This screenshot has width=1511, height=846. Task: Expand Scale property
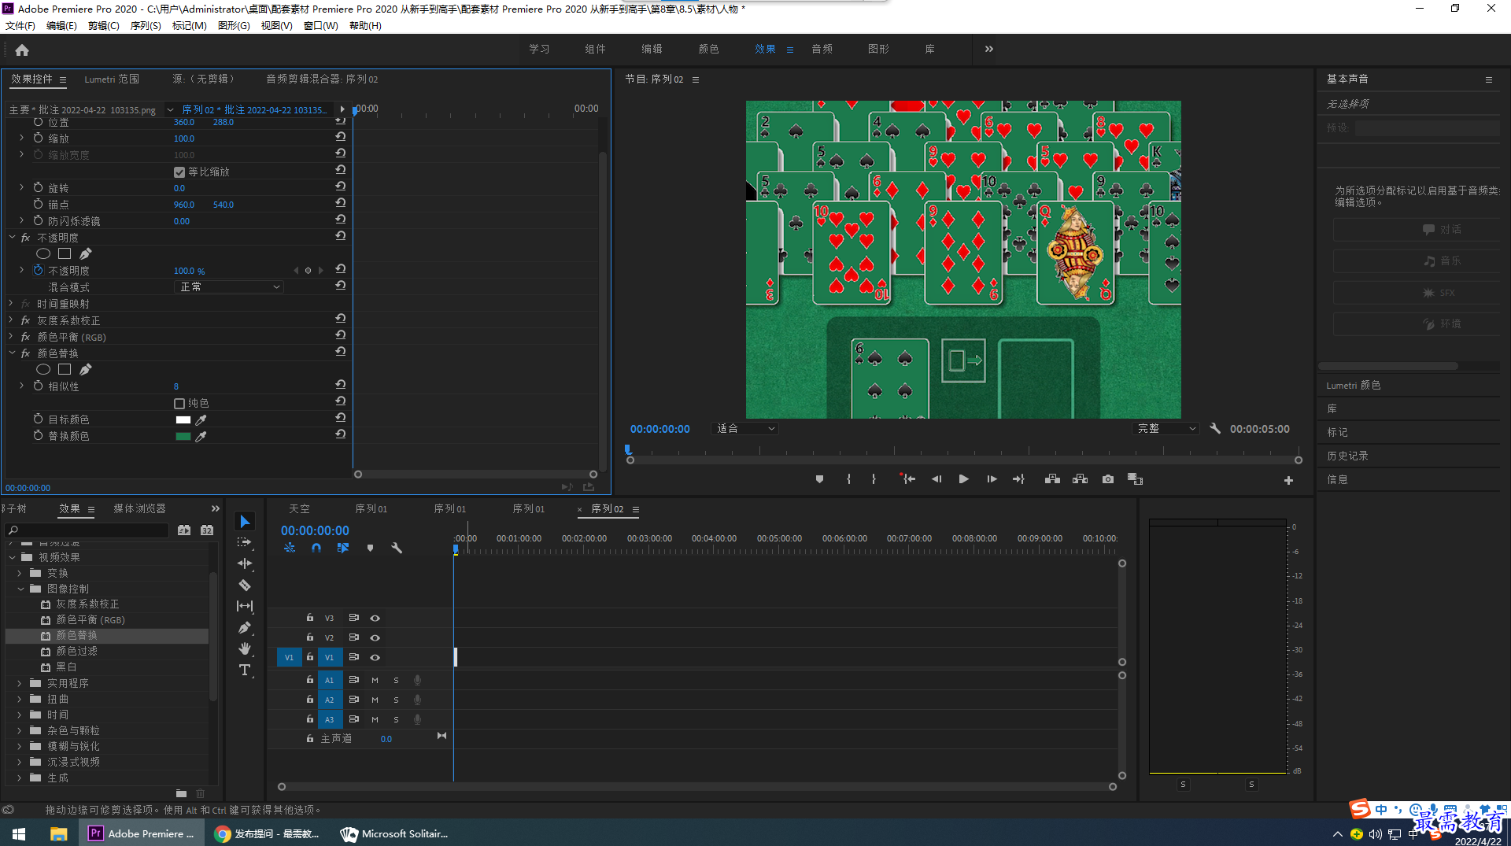[x=21, y=138]
